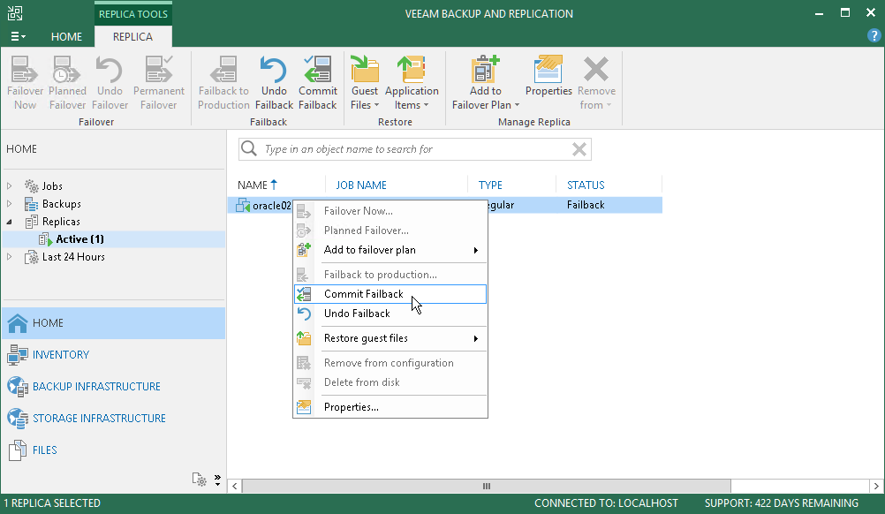Switch to the HOME ribbon tab

coord(66,37)
